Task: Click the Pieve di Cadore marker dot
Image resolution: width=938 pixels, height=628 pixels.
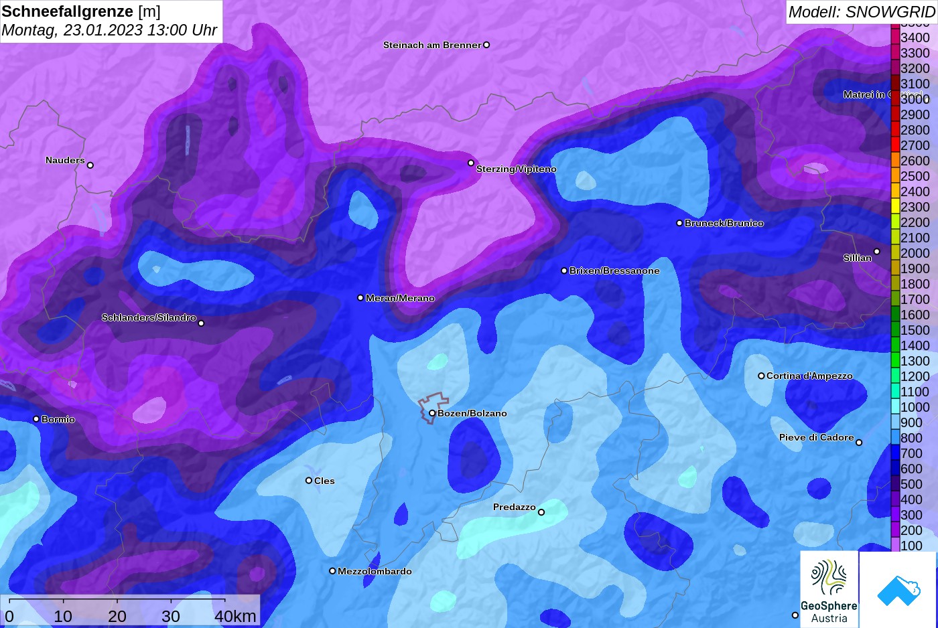Action: pyautogui.click(x=859, y=442)
